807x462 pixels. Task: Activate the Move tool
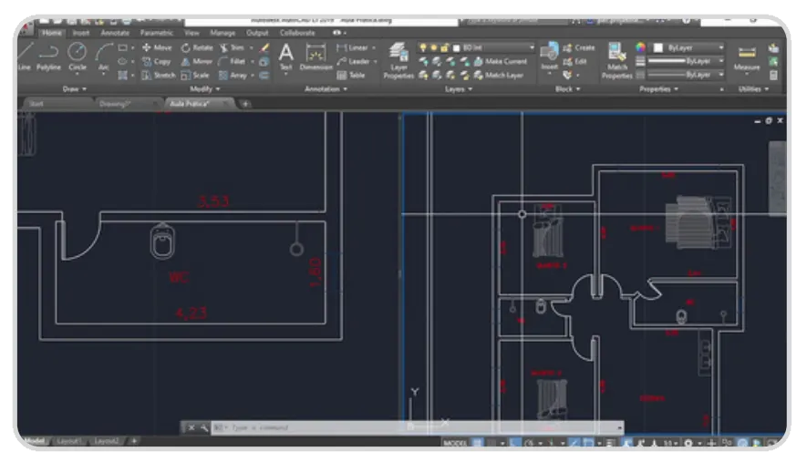click(x=157, y=48)
